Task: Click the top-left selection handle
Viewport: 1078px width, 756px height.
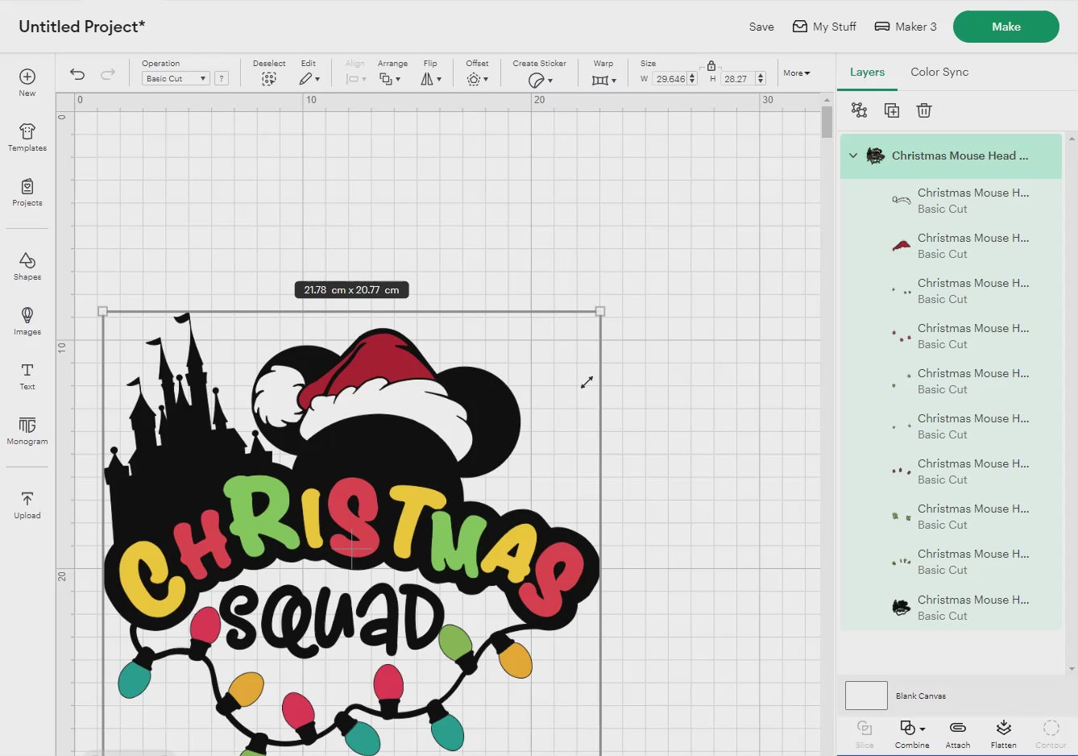Action: coord(102,311)
